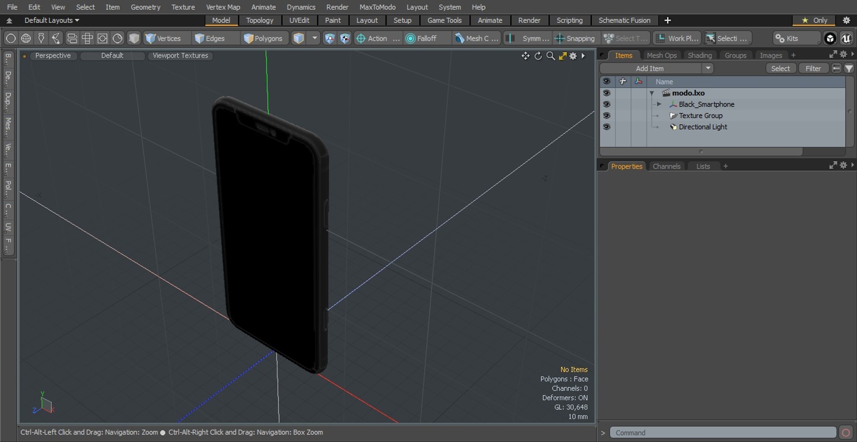Click the horizontal scrollbar in Items list
Screen dimensions: 857x442
(x=701, y=152)
